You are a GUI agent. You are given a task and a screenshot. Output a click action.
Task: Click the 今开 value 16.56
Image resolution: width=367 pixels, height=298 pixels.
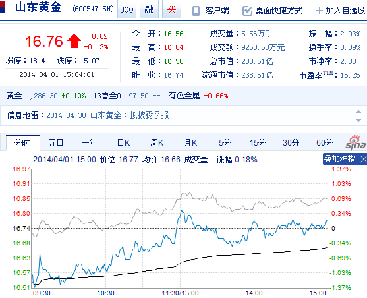[x=173, y=34]
